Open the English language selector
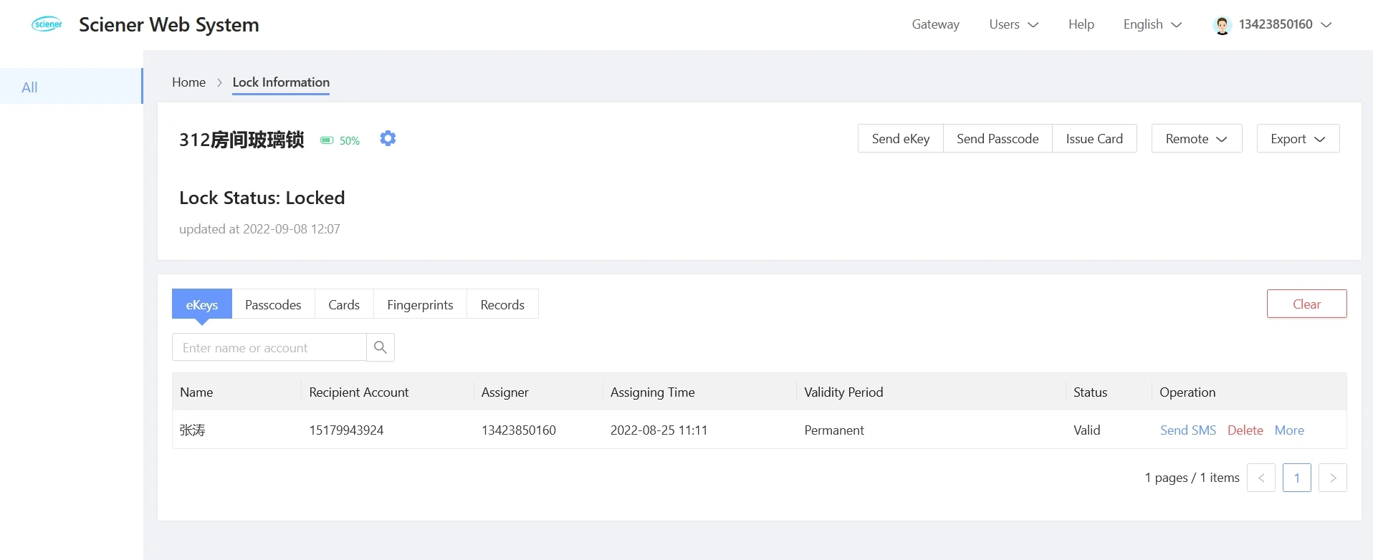The width and height of the screenshot is (1373, 560). point(1152,24)
